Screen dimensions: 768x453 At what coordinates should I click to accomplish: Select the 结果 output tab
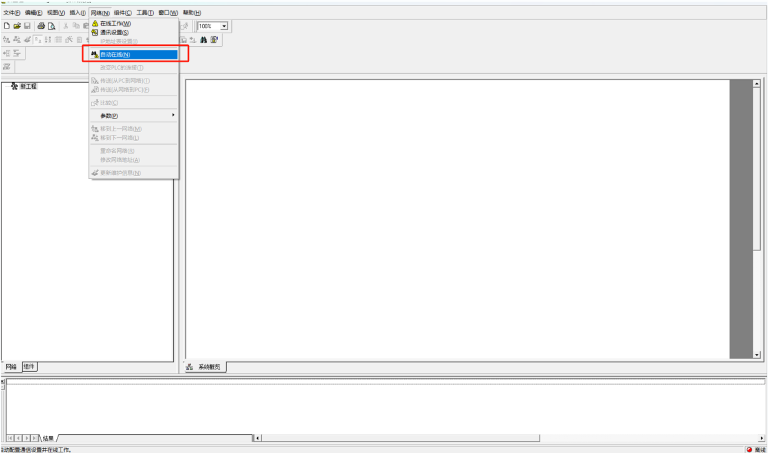click(x=48, y=438)
